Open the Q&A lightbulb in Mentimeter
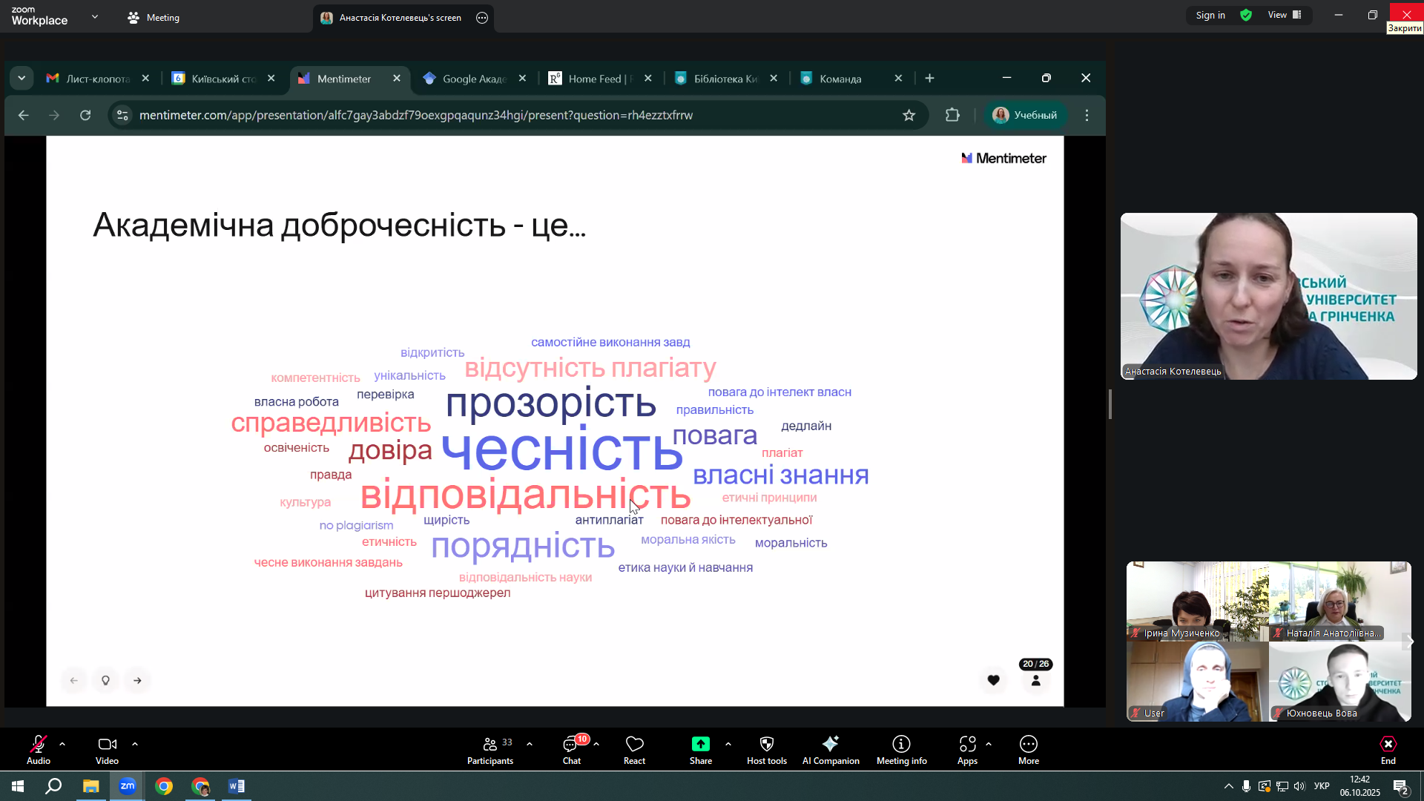Image resolution: width=1424 pixels, height=801 pixels. coord(105,680)
